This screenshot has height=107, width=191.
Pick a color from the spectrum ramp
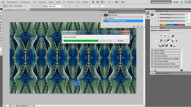[172, 25]
